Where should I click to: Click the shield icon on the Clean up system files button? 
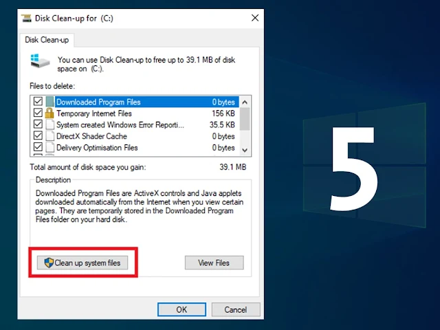[49, 263]
